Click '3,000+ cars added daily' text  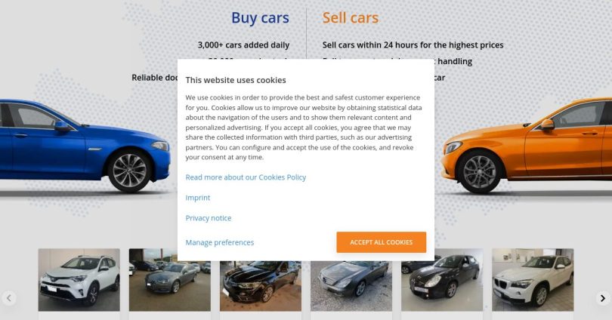pos(243,45)
